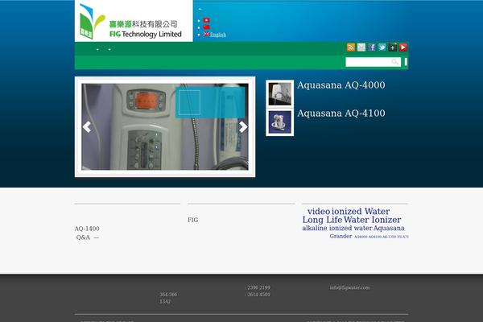Click the 'Aquasana' tag in cloud
This screenshot has height=322, width=483.
tap(389, 228)
